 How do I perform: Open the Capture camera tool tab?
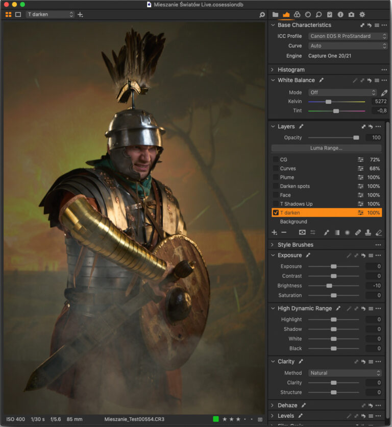[352, 14]
